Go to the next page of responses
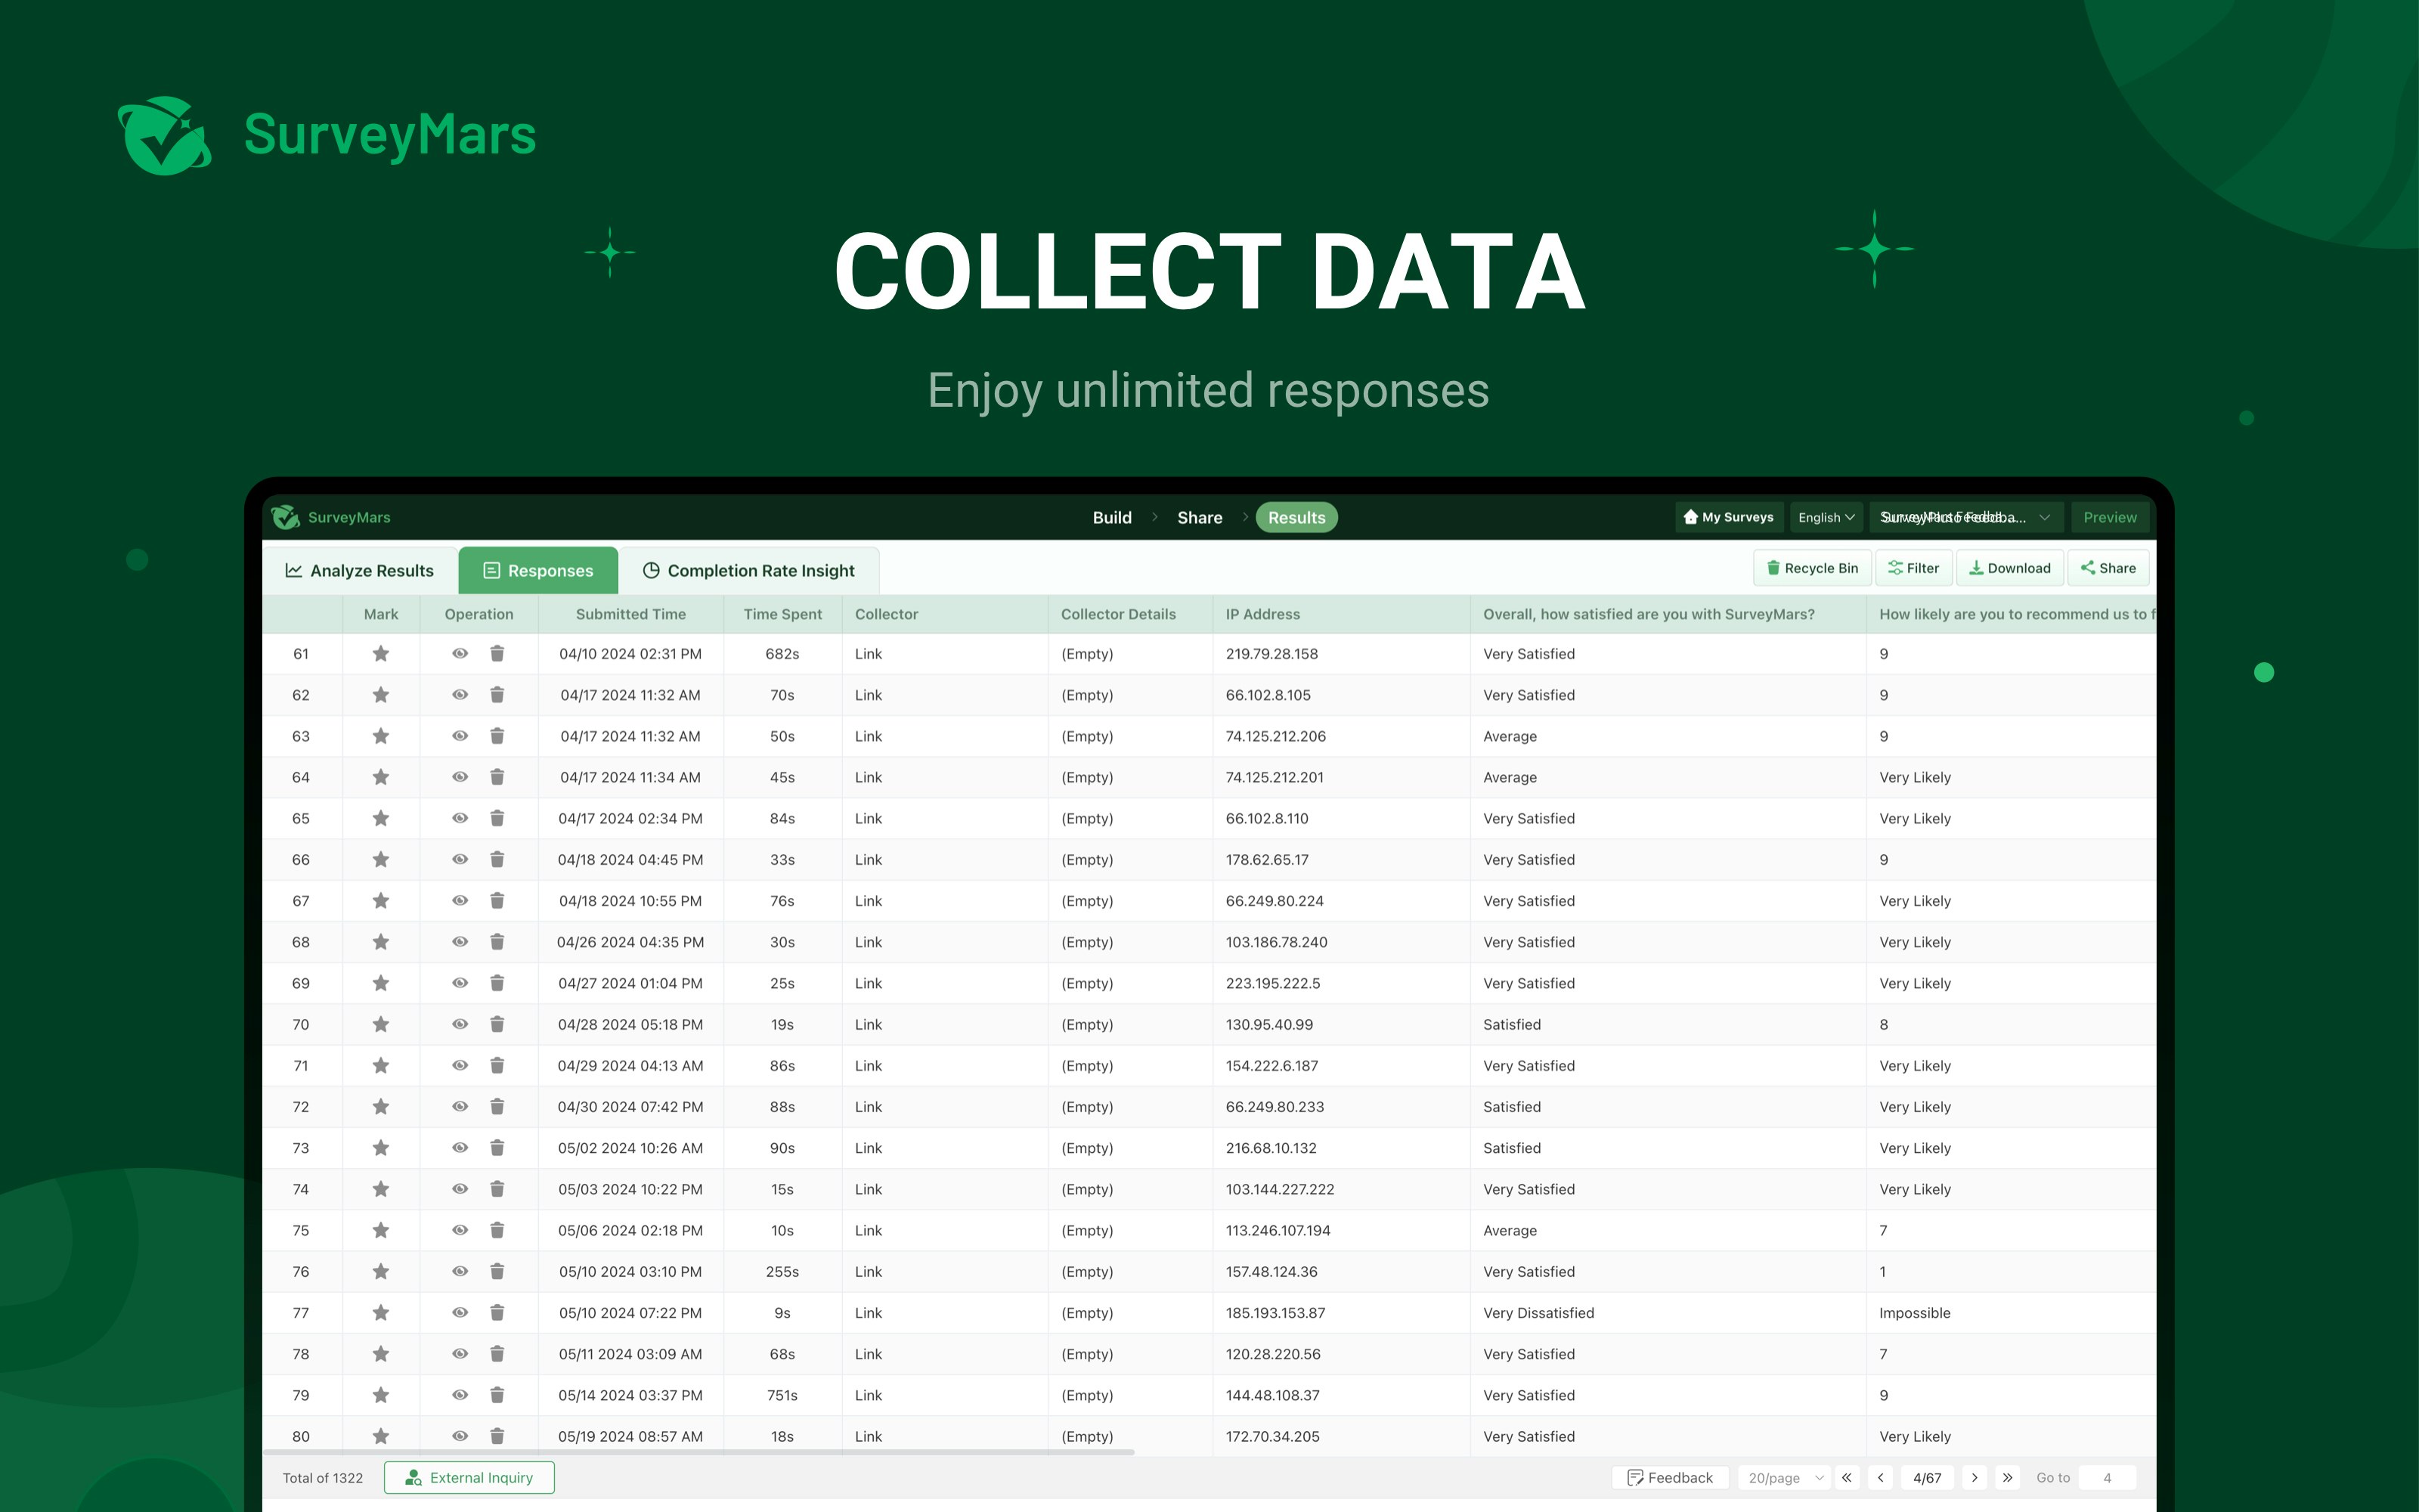The image size is (2419, 1512). click(x=1975, y=1478)
